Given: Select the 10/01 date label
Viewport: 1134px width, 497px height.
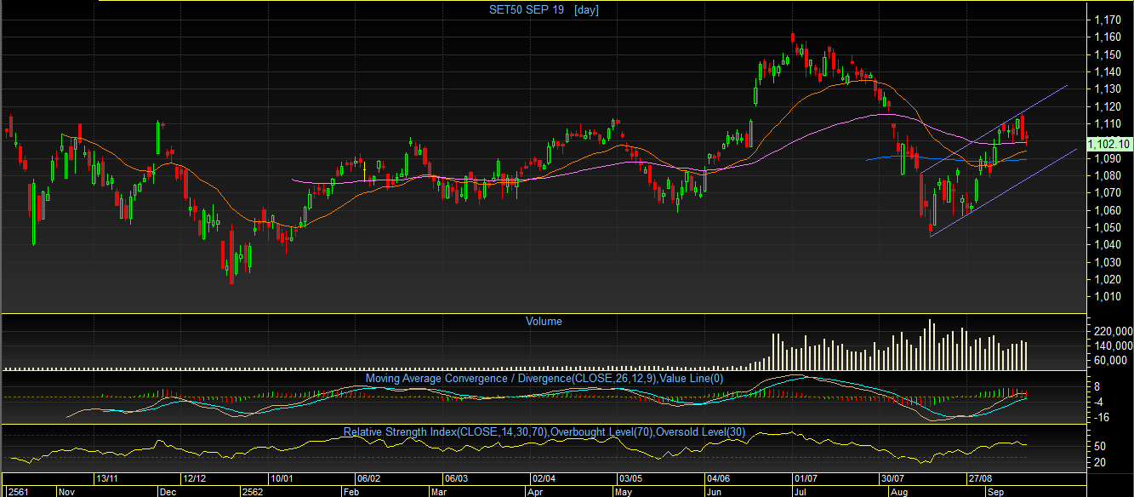Looking at the screenshot, I should pos(282,479).
